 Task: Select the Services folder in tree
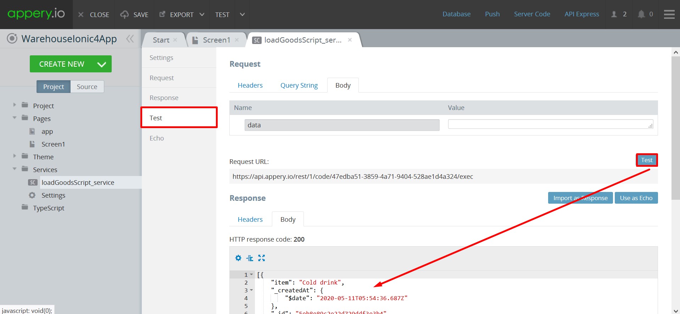45,170
